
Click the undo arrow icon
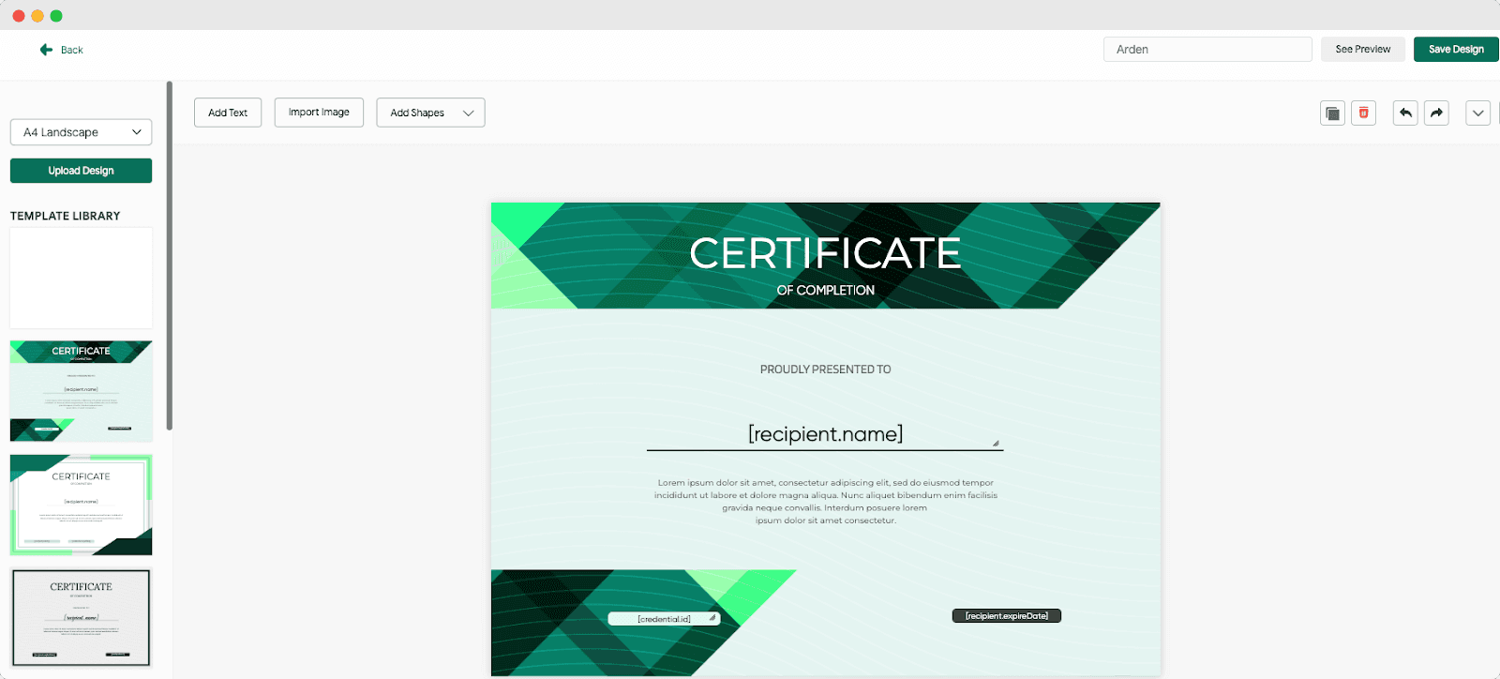click(1405, 113)
